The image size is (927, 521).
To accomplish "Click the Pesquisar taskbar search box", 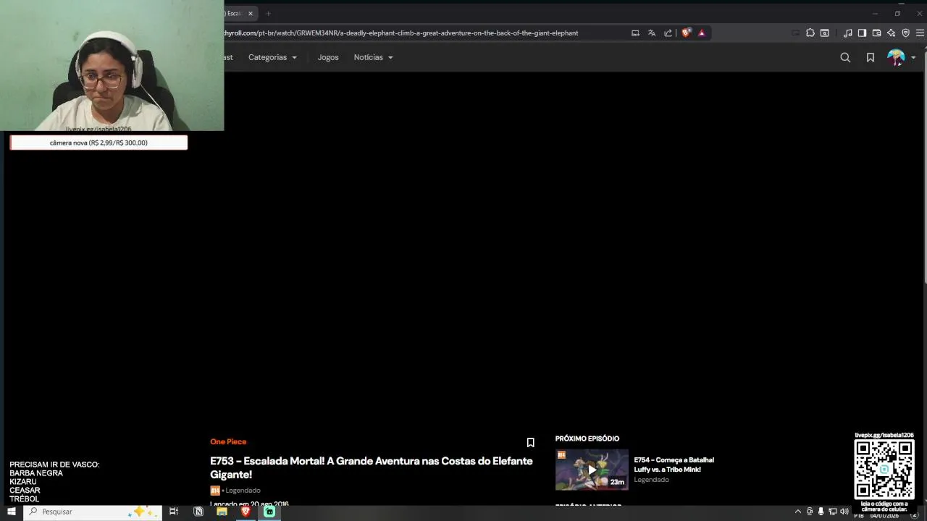I will click(93, 512).
